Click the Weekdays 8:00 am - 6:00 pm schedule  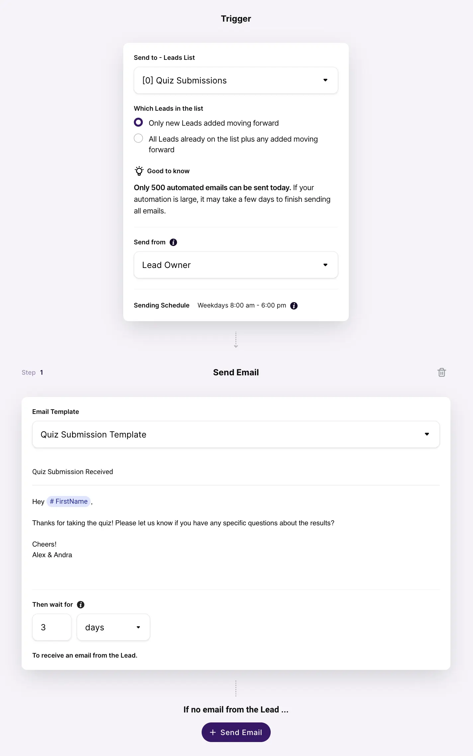(x=242, y=306)
